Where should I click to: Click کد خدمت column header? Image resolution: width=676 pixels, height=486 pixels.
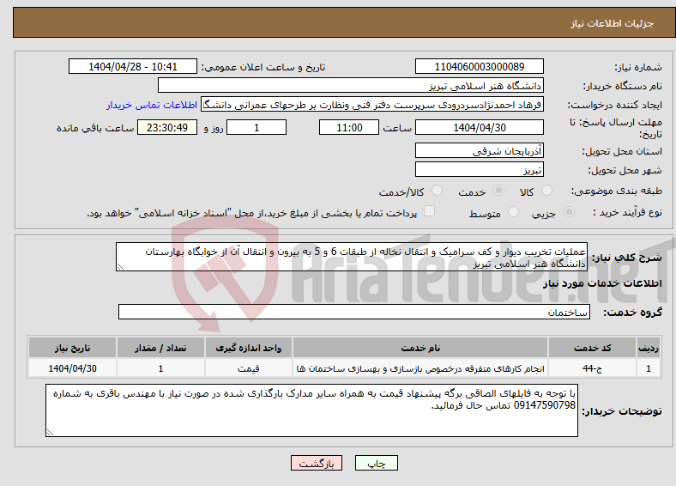pyautogui.click(x=593, y=348)
